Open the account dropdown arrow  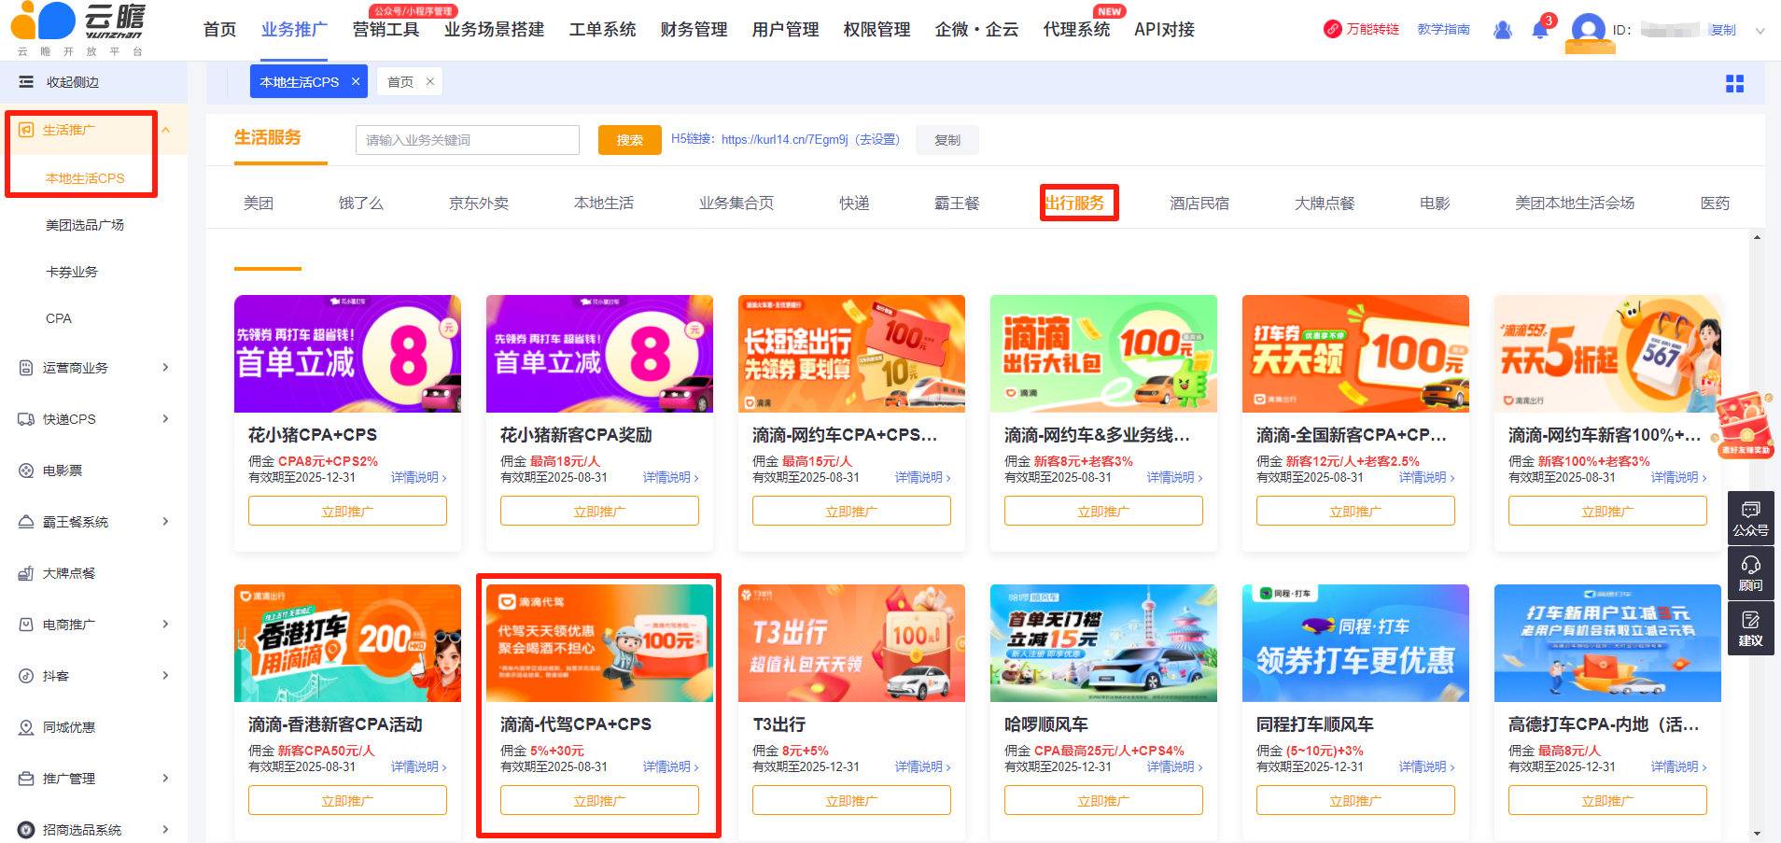point(1760,31)
